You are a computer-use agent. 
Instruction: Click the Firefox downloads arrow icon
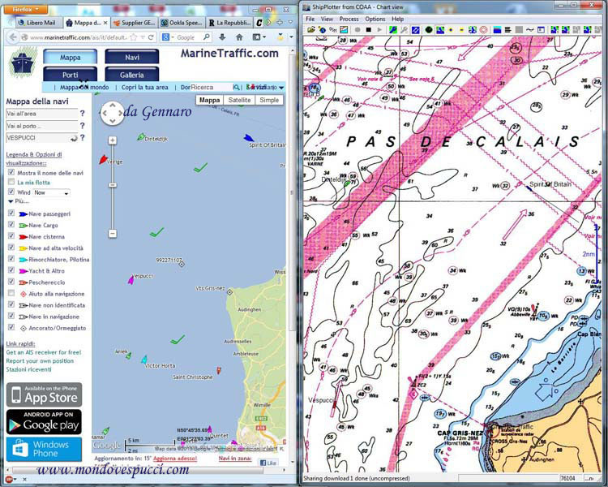222,37
